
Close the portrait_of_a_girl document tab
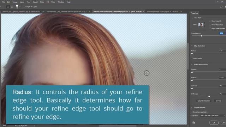(x=43, y=12)
